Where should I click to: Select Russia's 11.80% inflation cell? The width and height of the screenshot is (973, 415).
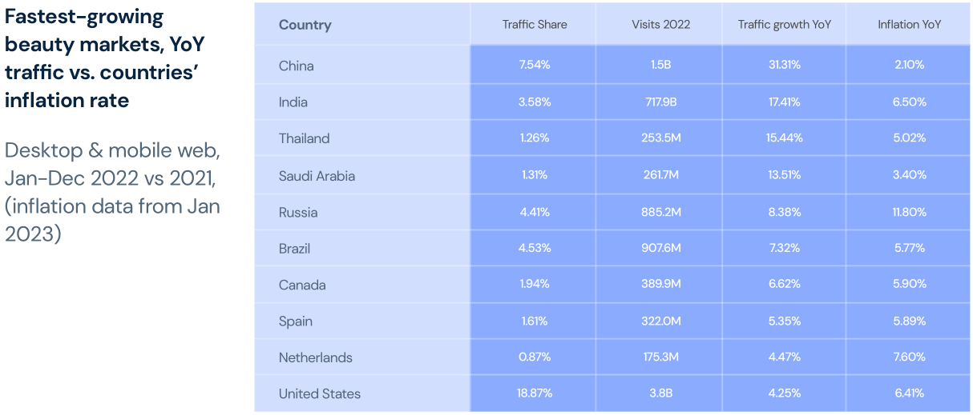point(909,212)
